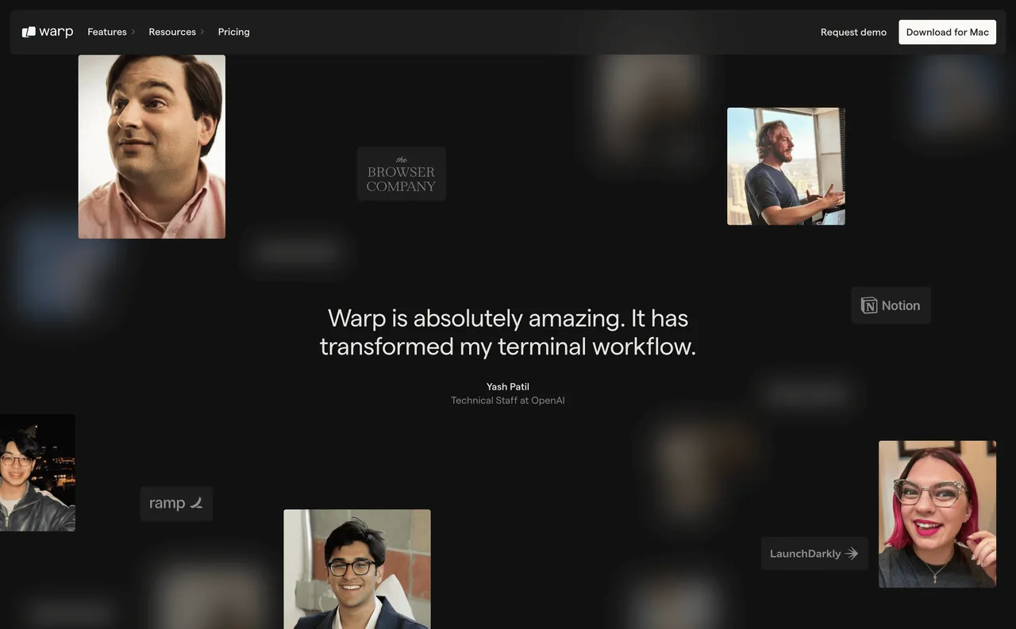Click the Notion logo icon

[x=869, y=305]
